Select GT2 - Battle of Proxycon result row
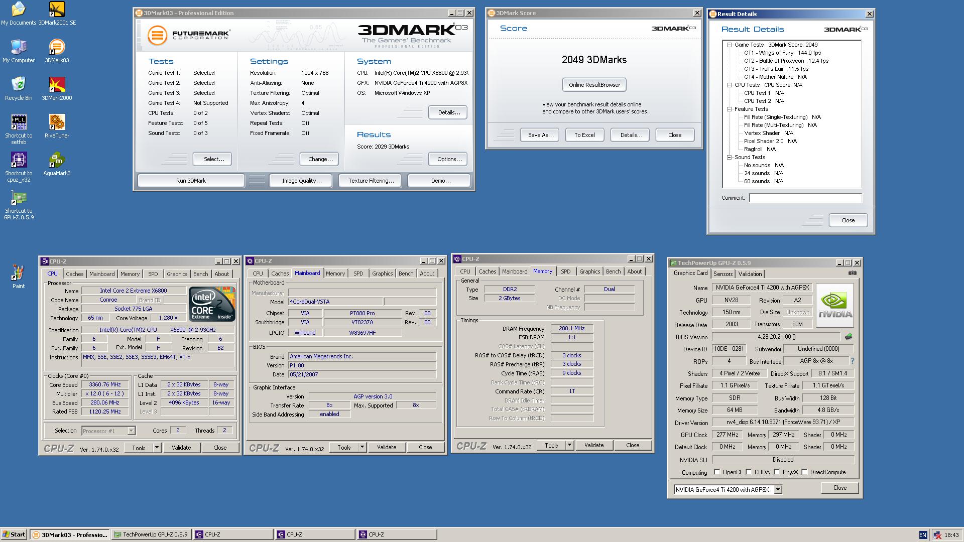The image size is (964, 542). click(x=786, y=61)
